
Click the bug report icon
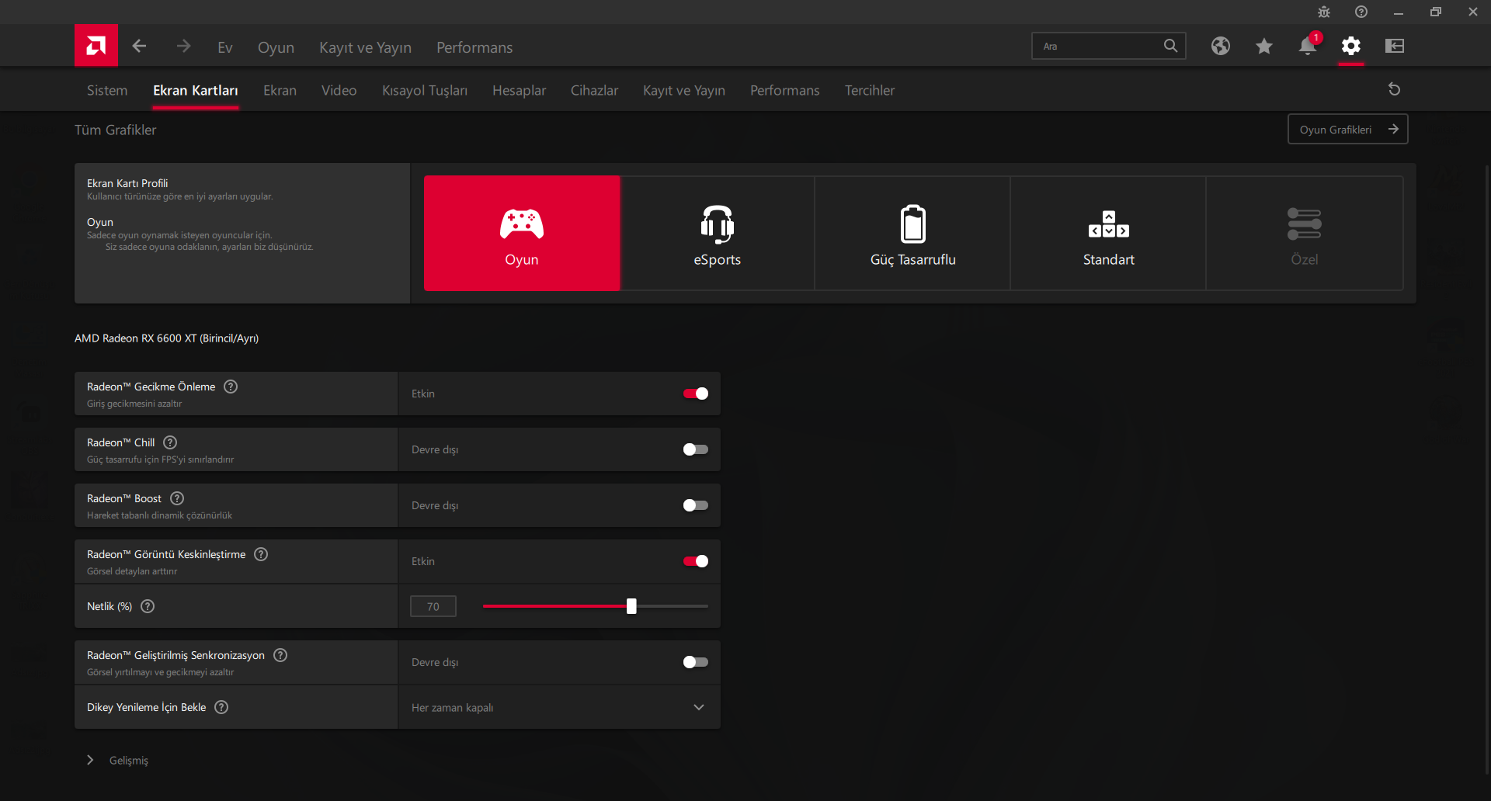1324,12
